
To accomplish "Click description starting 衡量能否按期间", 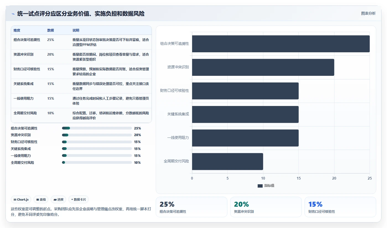I will (x=111, y=57).
